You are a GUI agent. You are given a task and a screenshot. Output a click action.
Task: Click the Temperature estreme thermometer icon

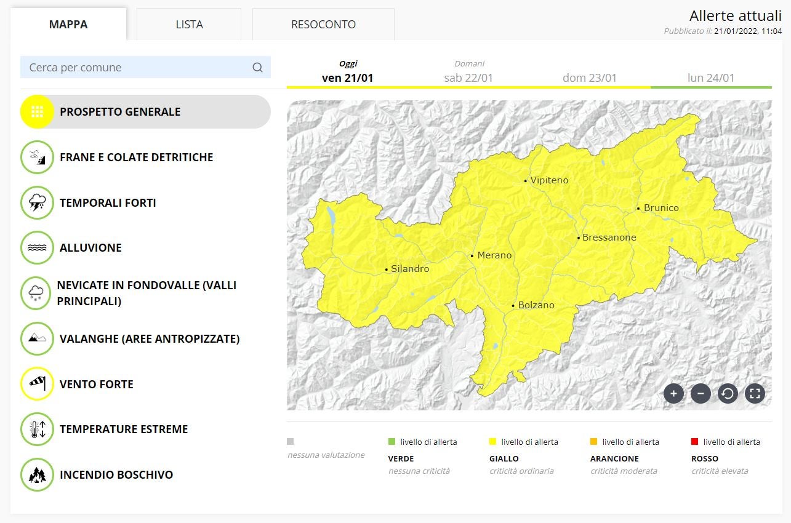click(x=37, y=429)
